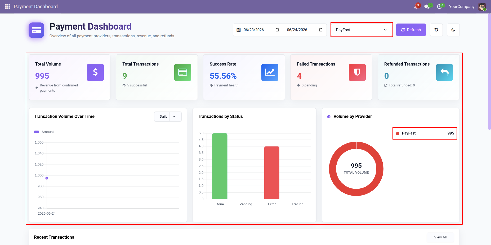Screen dimensions: 491x245
Task: Toggle the PayFast legend entry
Action: (425, 133)
